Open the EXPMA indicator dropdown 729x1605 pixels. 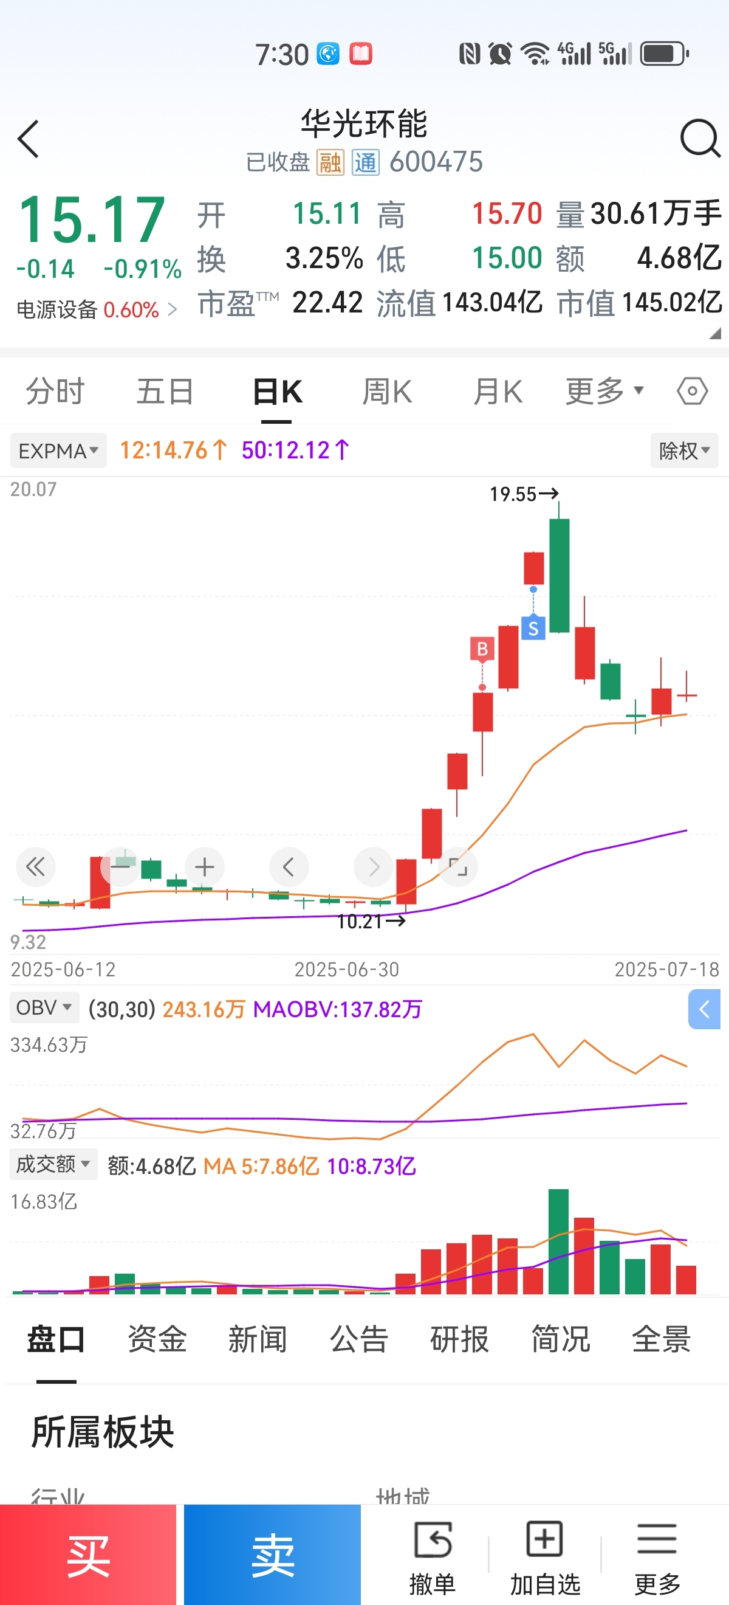coord(58,450)
